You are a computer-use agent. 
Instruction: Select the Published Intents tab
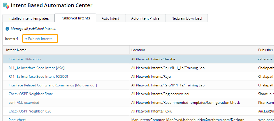click(x=75, y=18)
